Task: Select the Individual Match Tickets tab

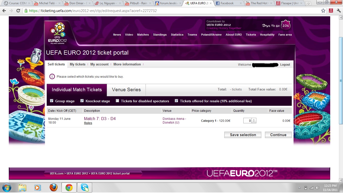Action: coord(77,90)
